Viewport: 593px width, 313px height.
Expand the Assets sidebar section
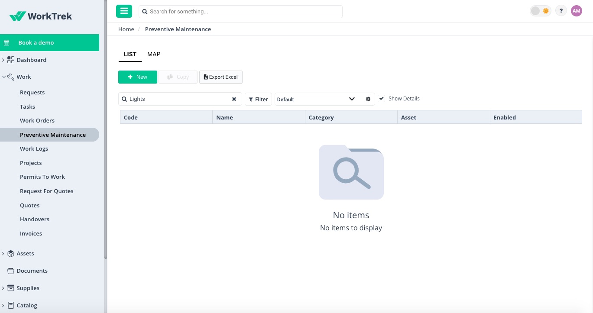click(x=3, y=254)
